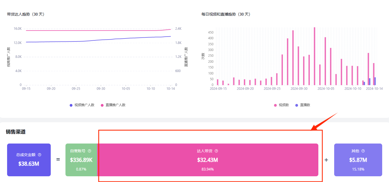The image size is (389, 182).
Task: Click 带货达人趋势（30 天）chart title
Action: pyautogui.click(x=26, y=14)
